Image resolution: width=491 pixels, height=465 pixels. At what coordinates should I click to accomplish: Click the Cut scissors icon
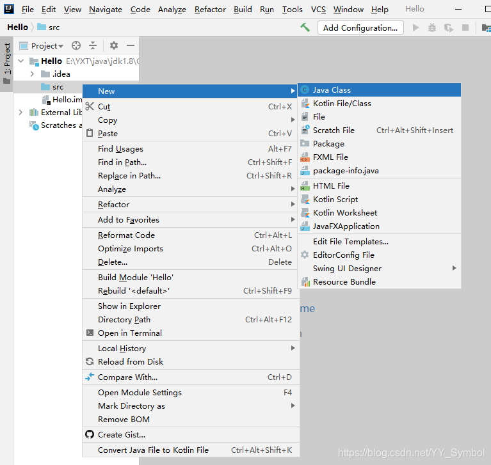pyautogui.click(x=90, y=106)
